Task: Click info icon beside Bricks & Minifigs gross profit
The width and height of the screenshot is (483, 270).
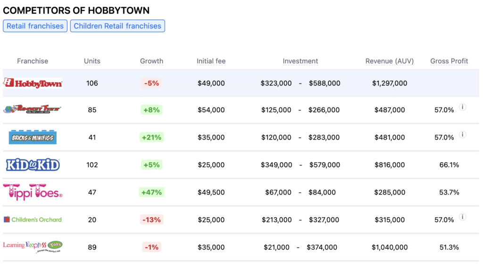Action: [462, 135]
